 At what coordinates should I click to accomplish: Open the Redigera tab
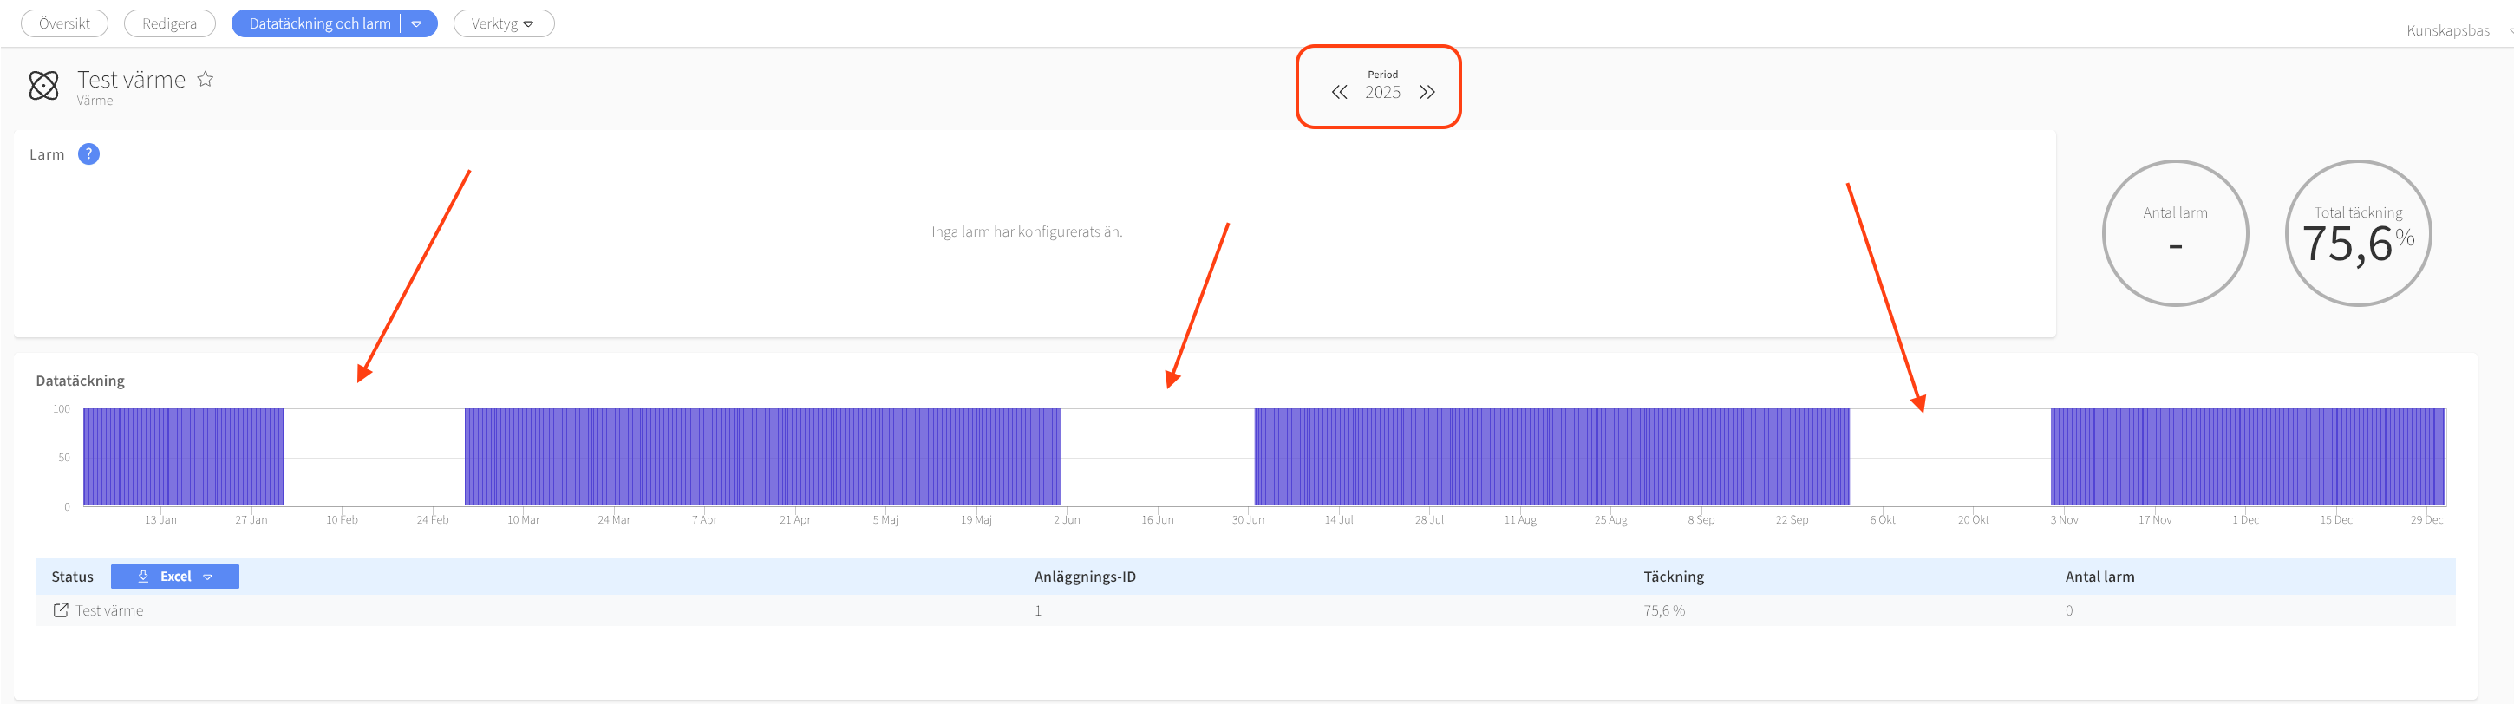170,23
